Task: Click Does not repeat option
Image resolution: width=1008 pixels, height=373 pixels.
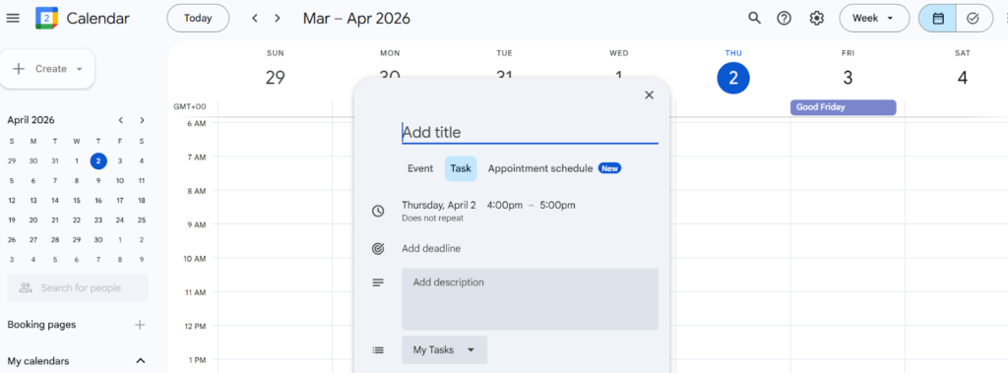Action: [433, 218]
